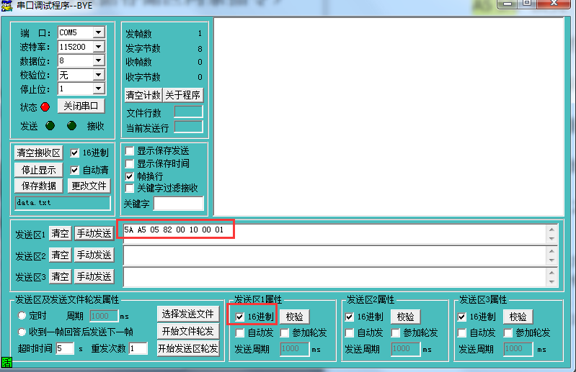Enable 自动发 in 发送区1属性
Viewport: 576px width, 372px height.
[239, 332]
